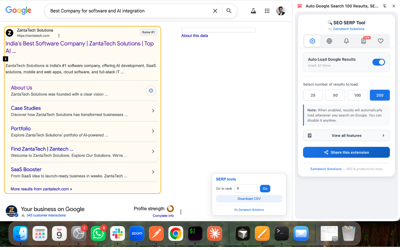
Task: Select 100 results to load
Action: click(x=357, y=95)
